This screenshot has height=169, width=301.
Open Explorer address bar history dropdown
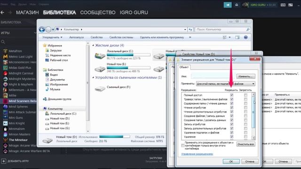[185, 30]
